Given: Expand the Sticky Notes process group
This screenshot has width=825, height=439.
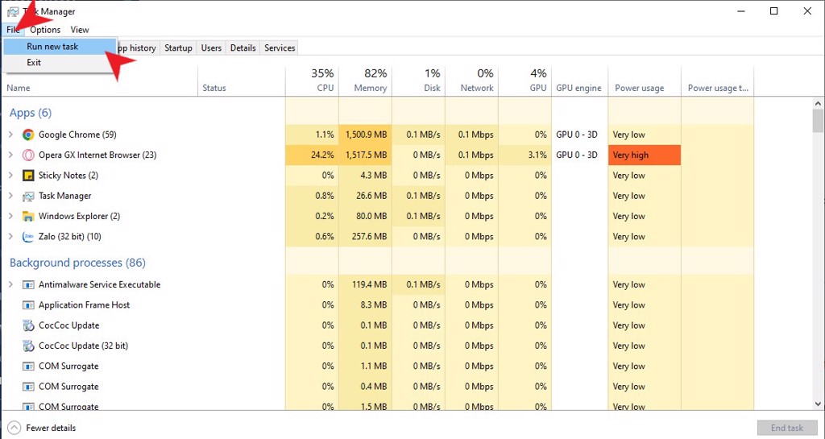Looking at the screenshot, I should (10, 175).
